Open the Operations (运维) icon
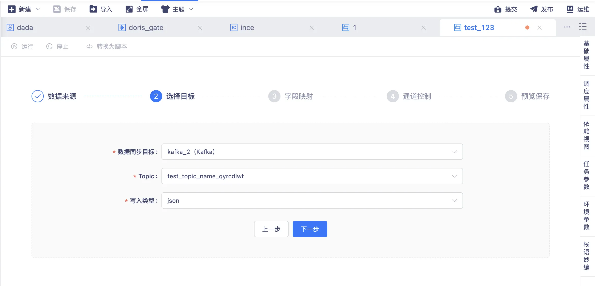The height and width of the screenshot is (286, 595). (x=570, y=9)
